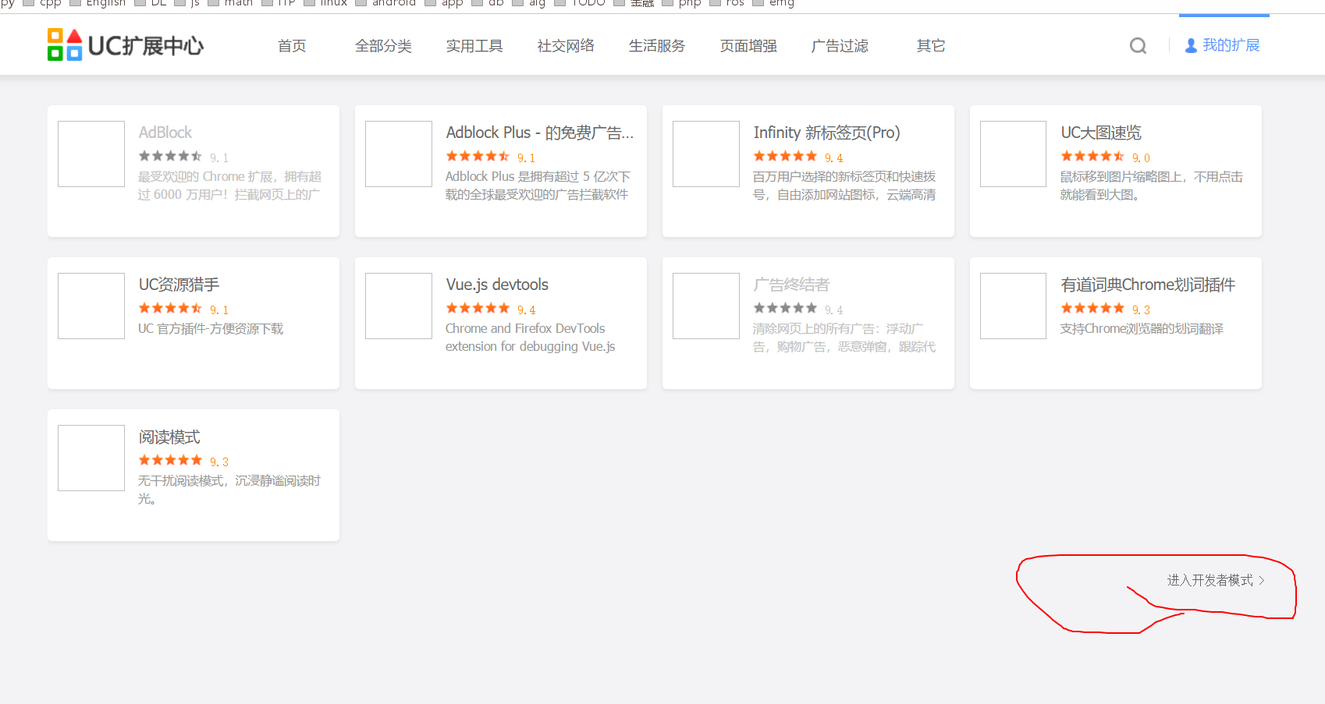This screenshot has width=1325, height=704.
Task: Click chevron arrow after 进入开发者模式
Action: tap(1262, 580)
